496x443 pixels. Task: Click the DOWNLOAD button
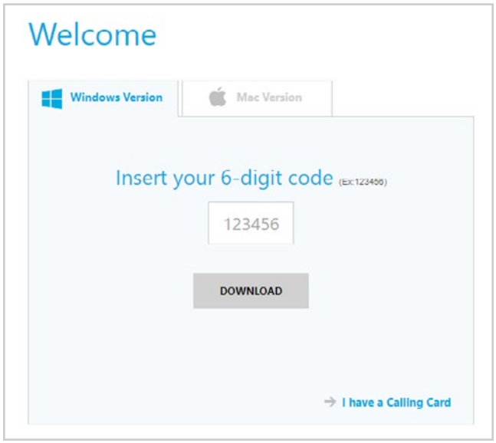pyautogui.click(x=251, y=290)
